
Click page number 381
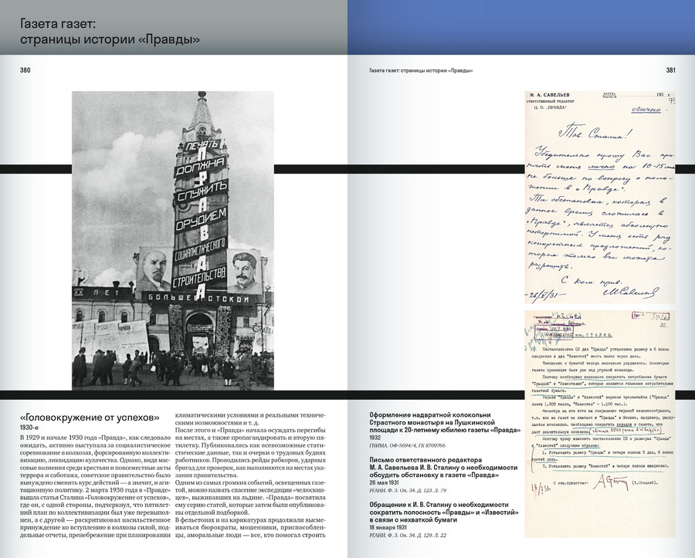coord(670,70)
